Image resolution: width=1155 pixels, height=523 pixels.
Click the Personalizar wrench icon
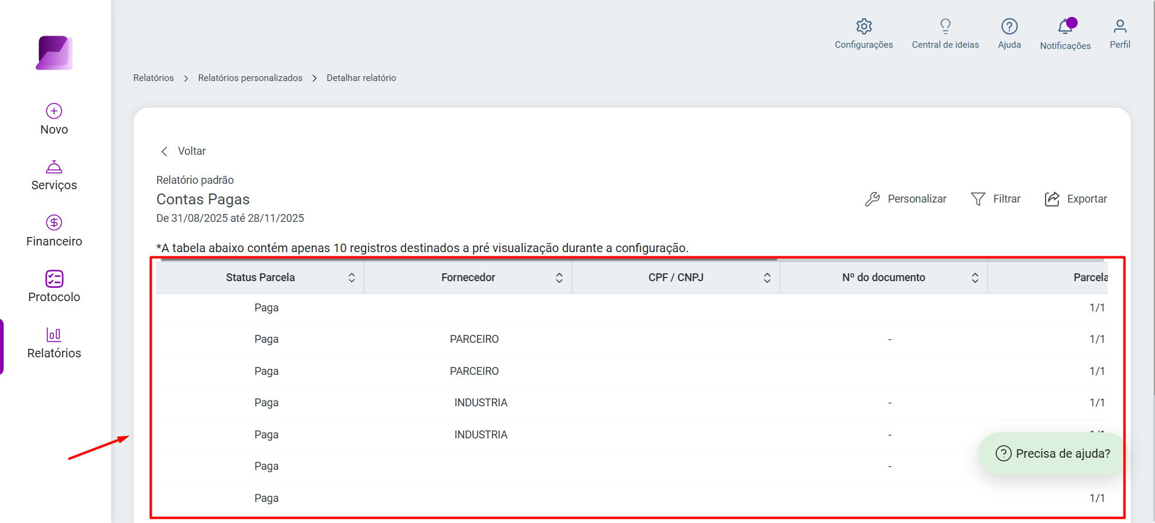[872, 199]
